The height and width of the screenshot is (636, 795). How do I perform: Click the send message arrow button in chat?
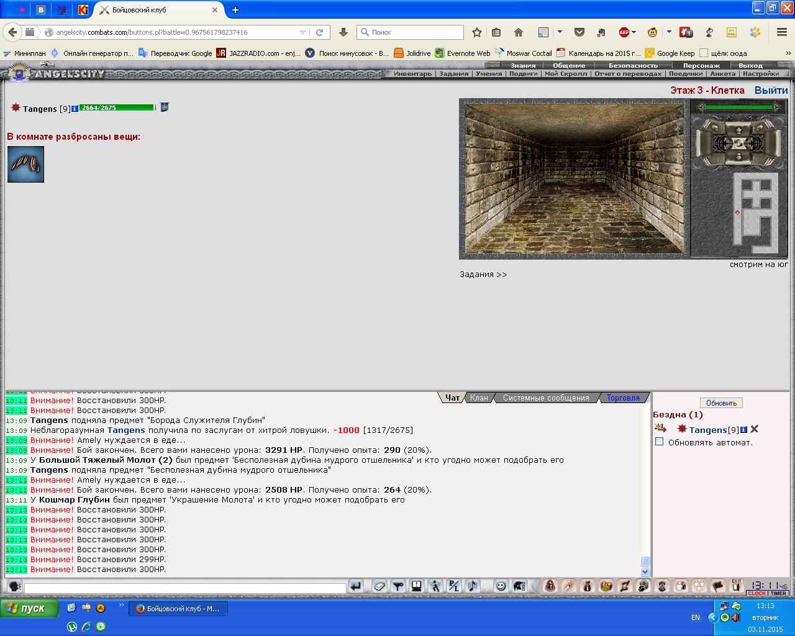pos(355,586)
